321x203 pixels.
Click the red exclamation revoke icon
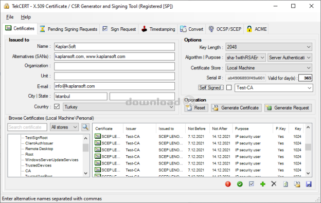point(228,184)
